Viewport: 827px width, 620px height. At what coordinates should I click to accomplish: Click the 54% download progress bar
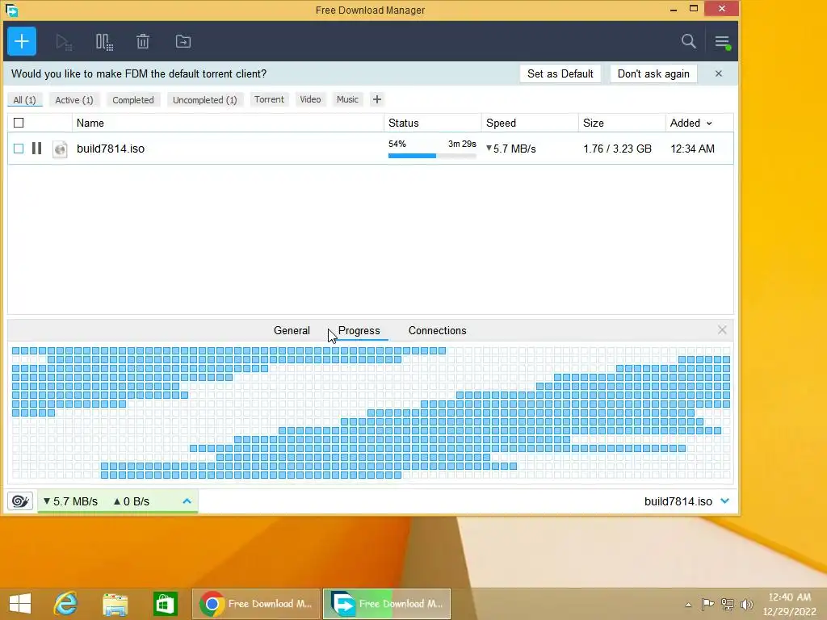432,156
